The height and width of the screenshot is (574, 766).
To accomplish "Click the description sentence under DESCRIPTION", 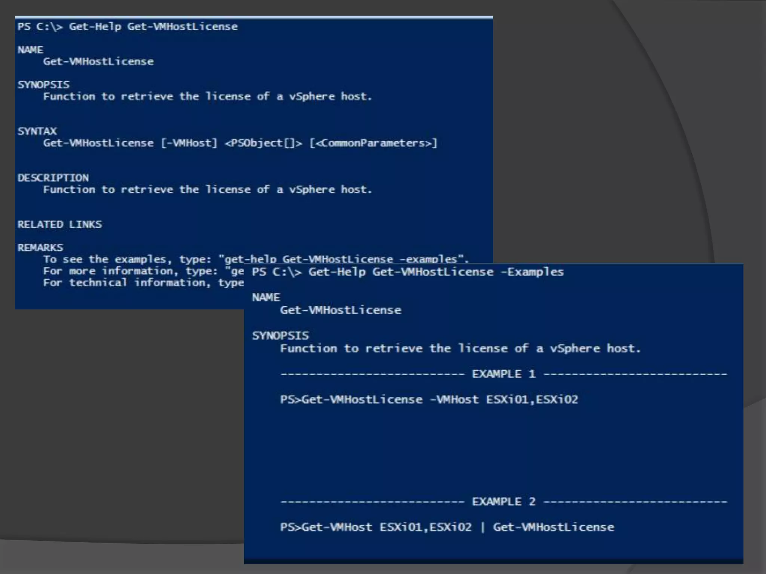I will click(x=208, y=190).
